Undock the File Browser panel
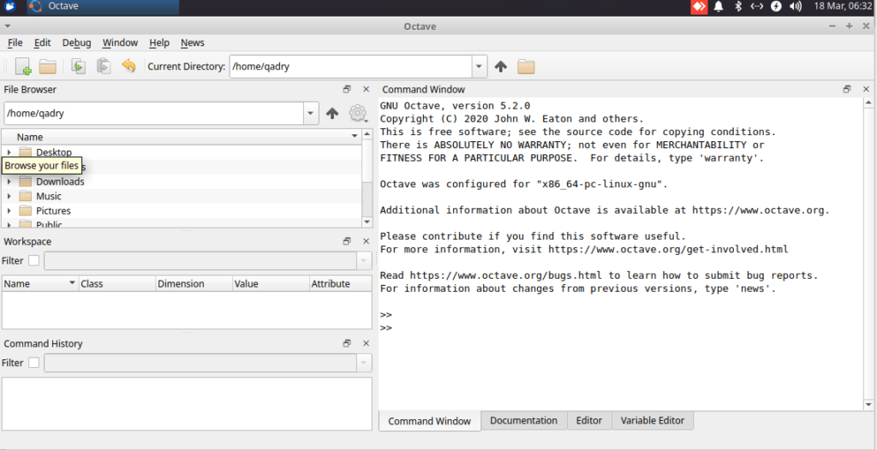 [x=347, y=90]
